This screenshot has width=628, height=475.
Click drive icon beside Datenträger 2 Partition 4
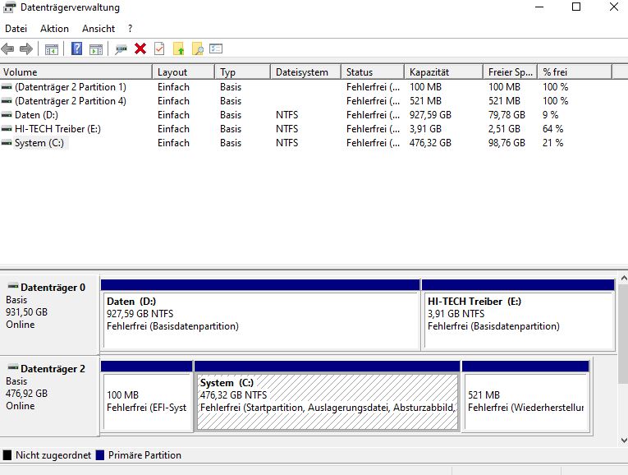(x=7, y=100)
